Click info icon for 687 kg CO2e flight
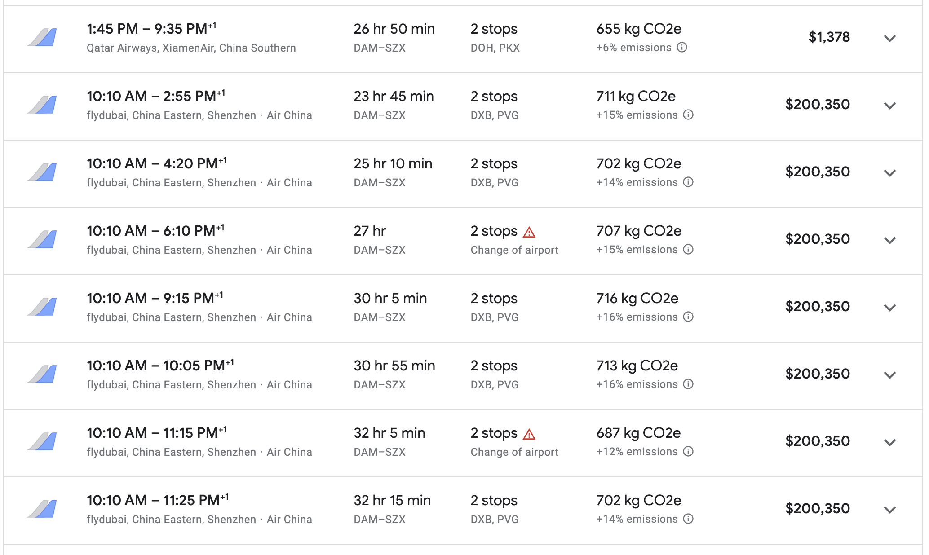Screen dimensions: 929x555 [x=688, y=452]
